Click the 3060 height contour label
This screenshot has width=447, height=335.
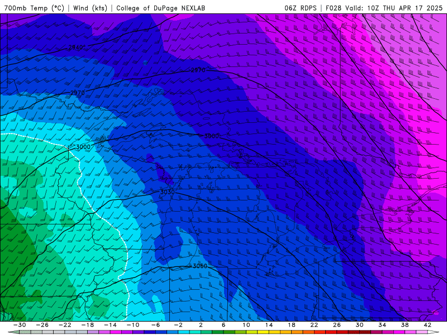(200, 266)
